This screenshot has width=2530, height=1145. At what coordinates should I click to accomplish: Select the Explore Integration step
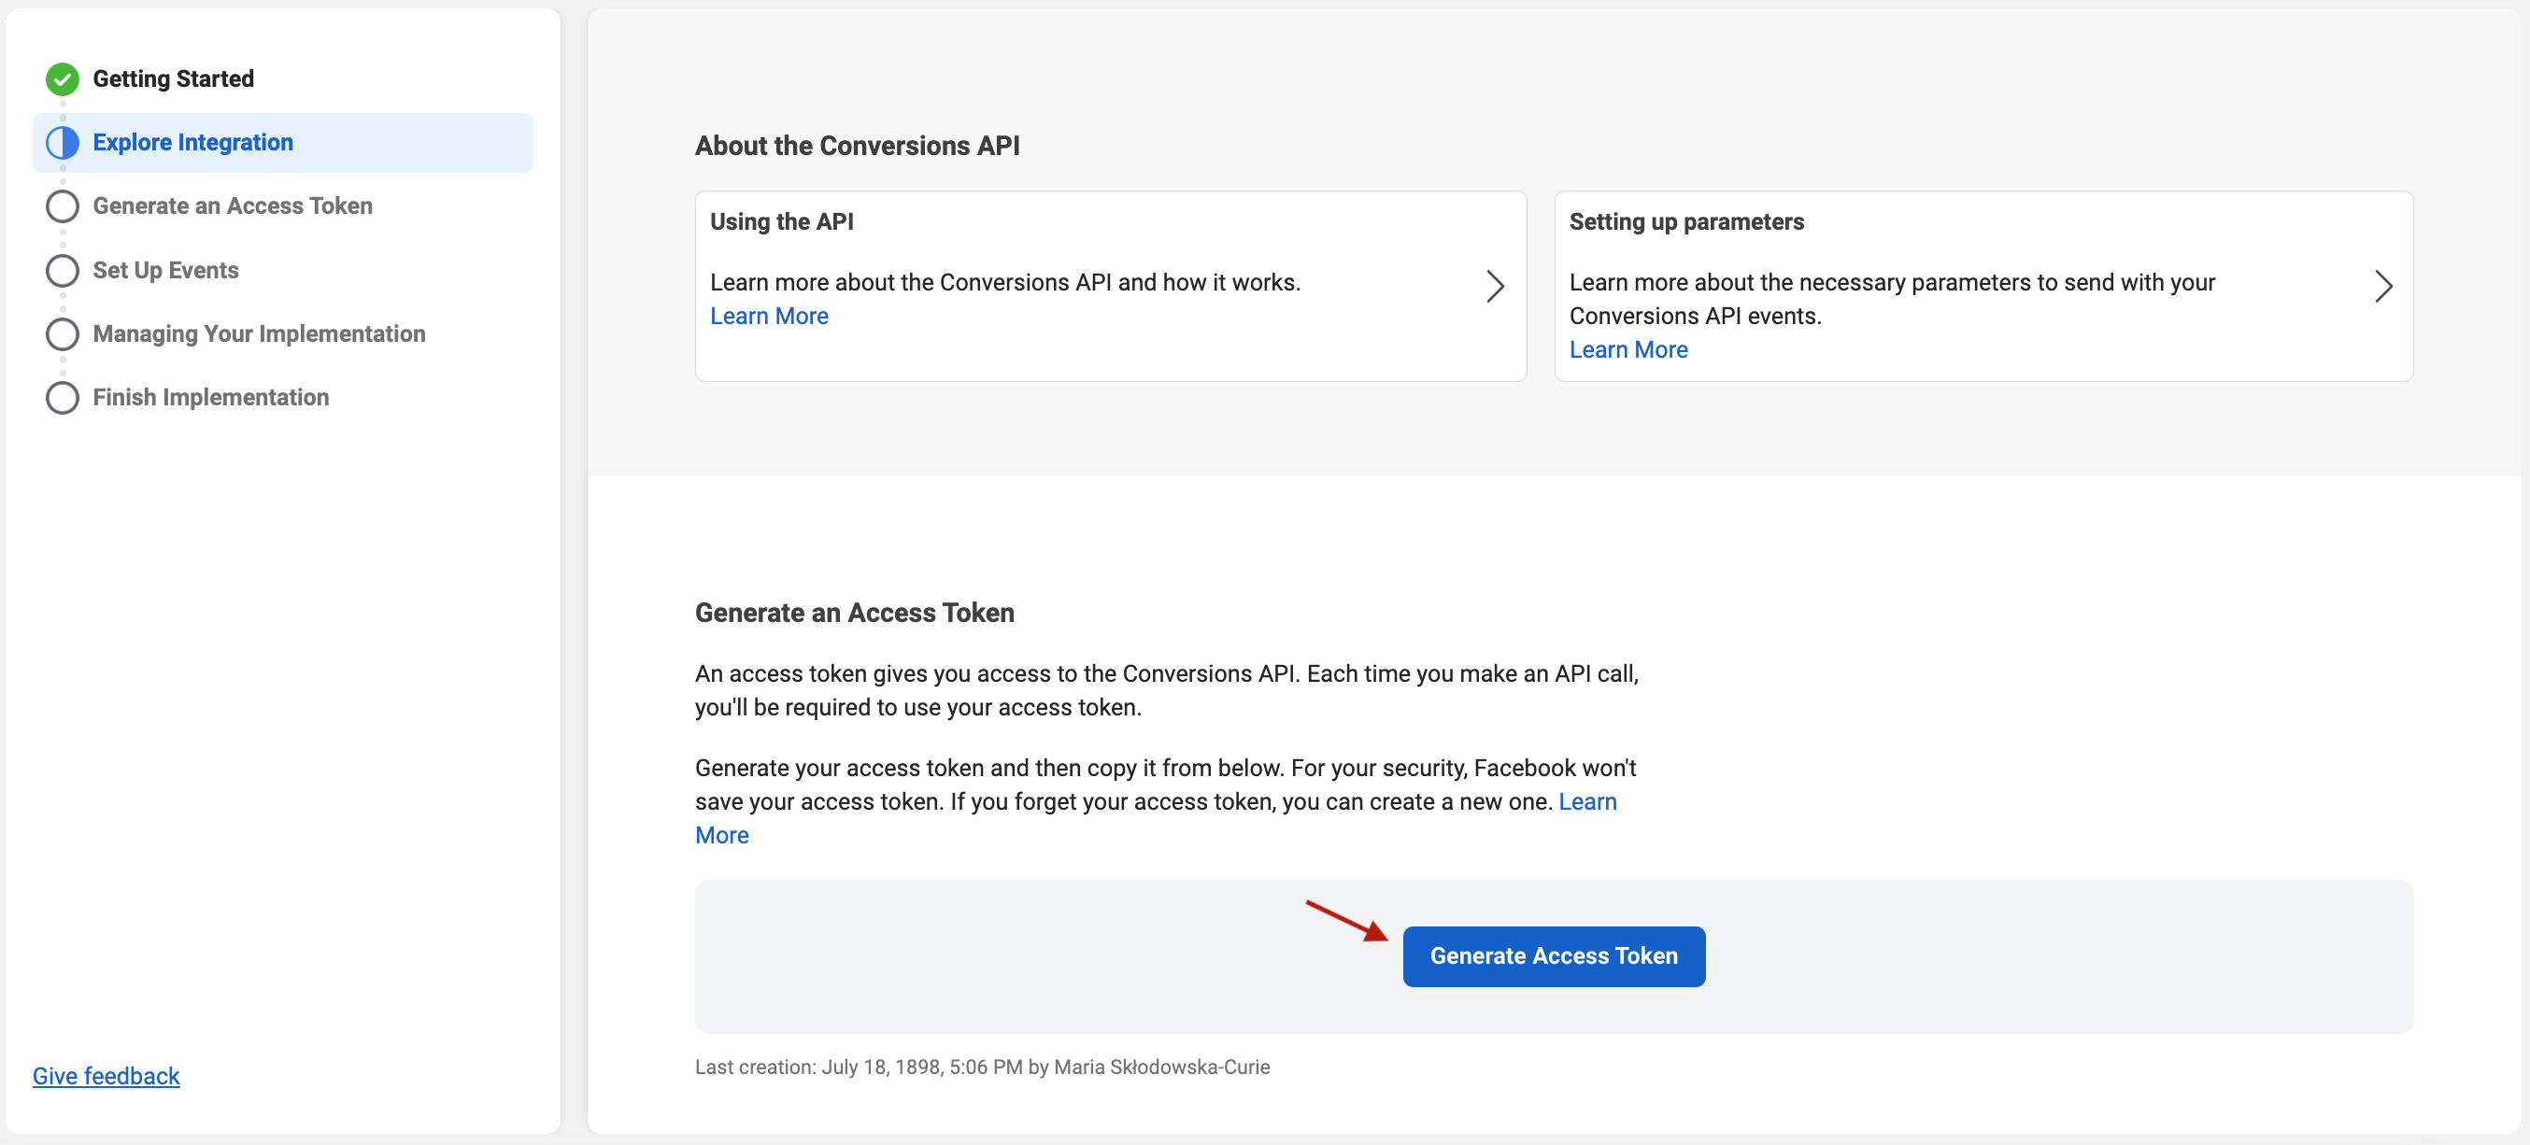tap(283, 142)
